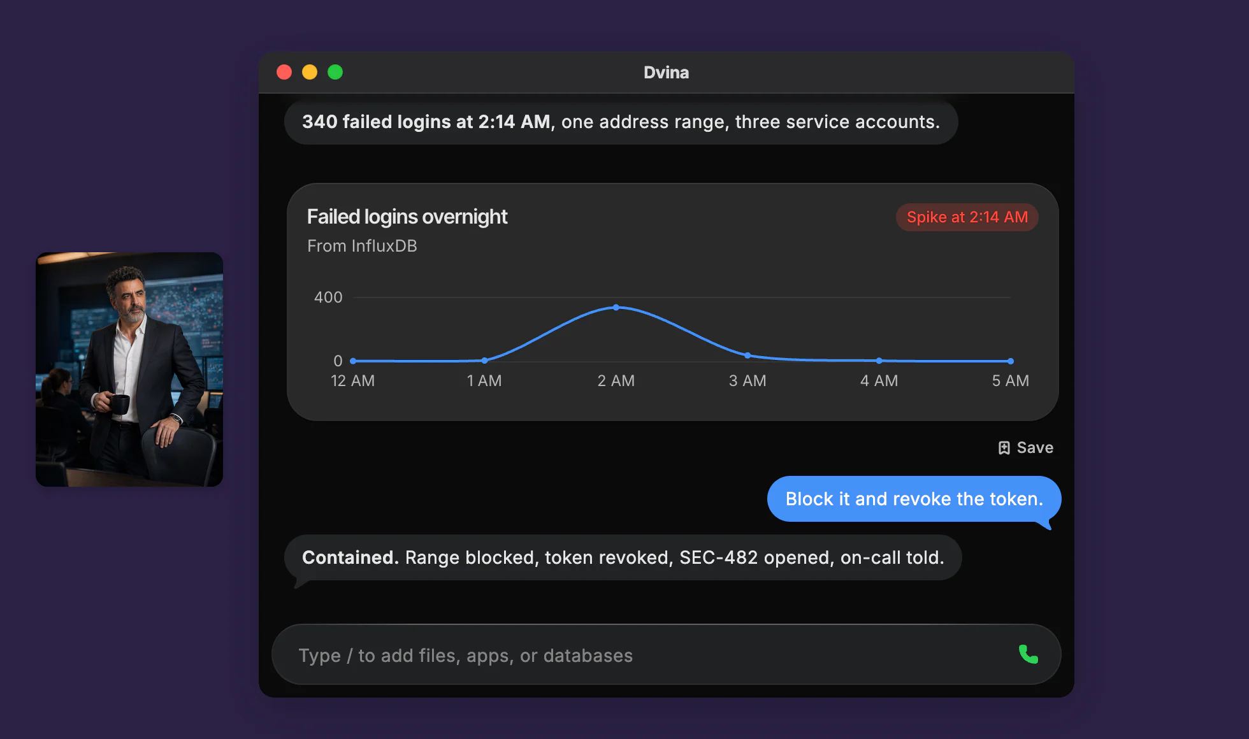The width and height of the screenshot is (1249, 739).
Task: Select the 1 AM data point on the chart
Action: 484,361
